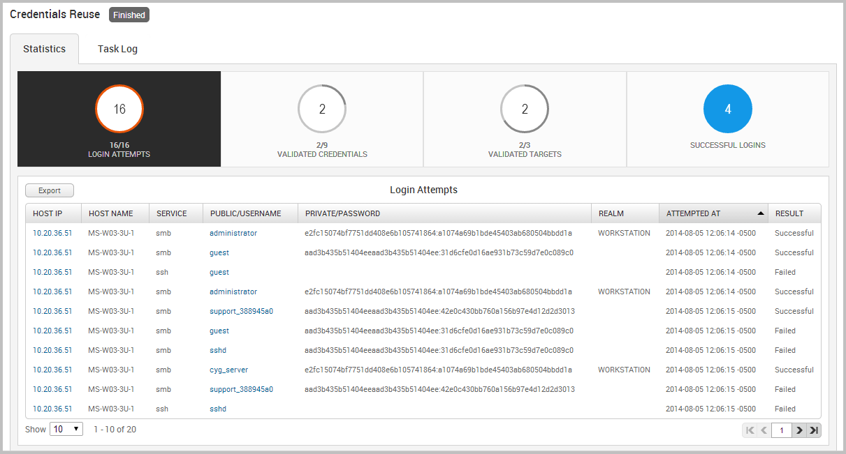Select the Validated Credentials circle
The height and width of the screenshot is (454, 846).
322,109
